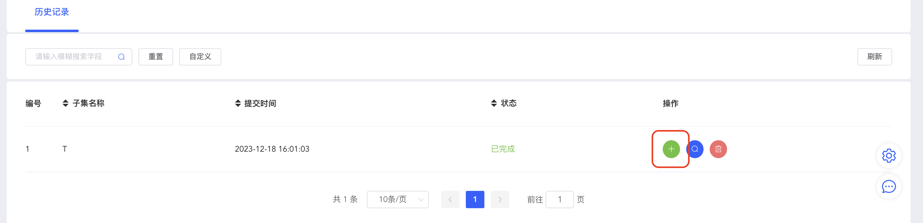Open the floating settings gear icon

tap(889, 156)
